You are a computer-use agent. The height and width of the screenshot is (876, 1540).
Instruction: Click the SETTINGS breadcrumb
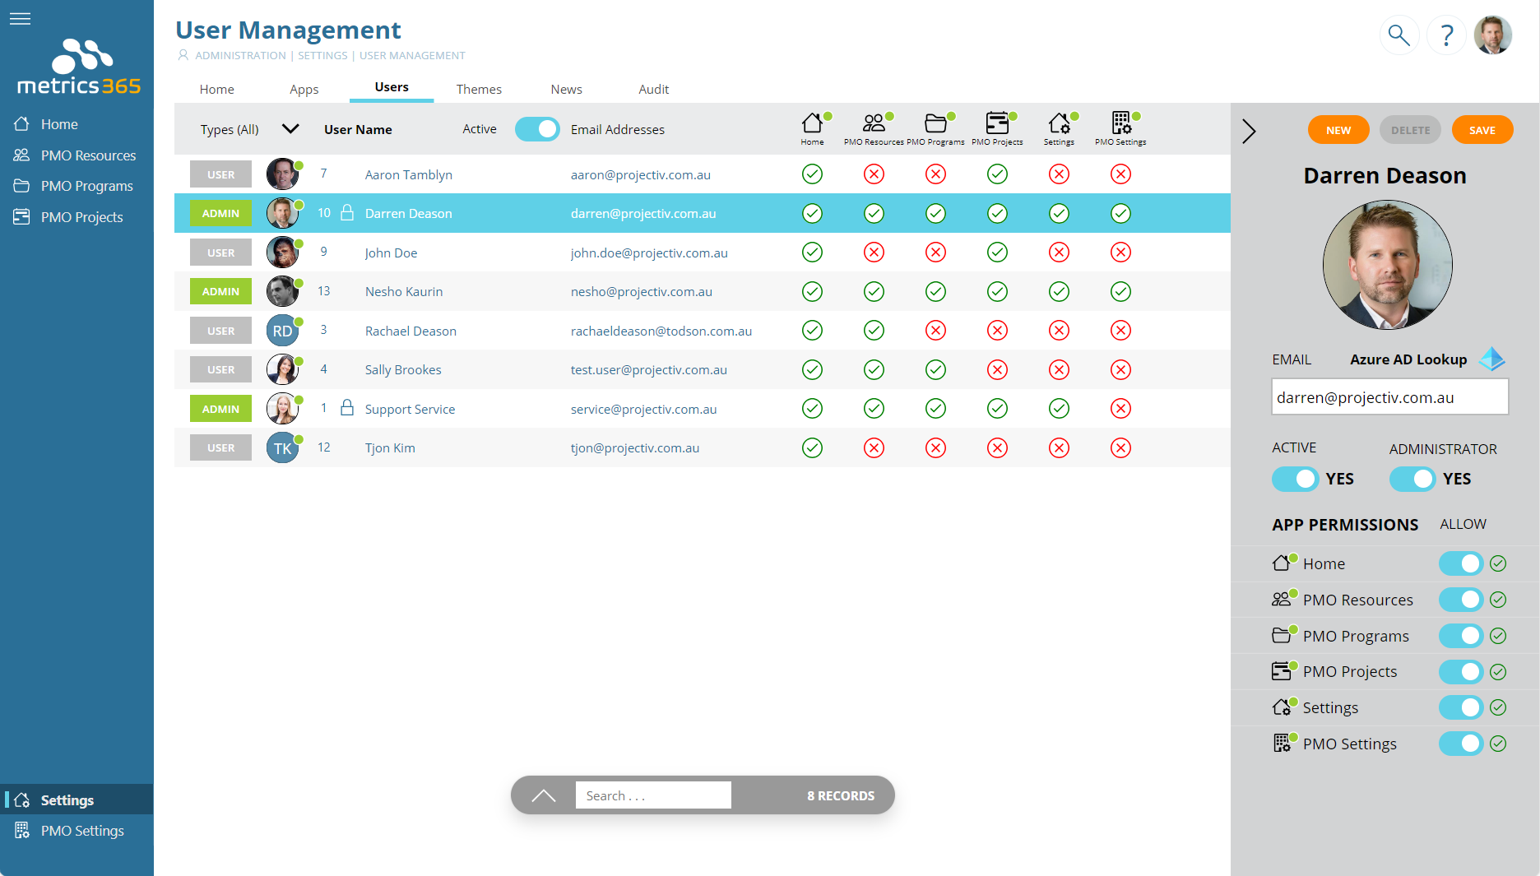pyautogui.click(x=322, y=55)
